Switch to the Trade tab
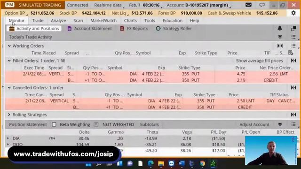The width and height of the screenshot is (301, 169). pos(38,21)
